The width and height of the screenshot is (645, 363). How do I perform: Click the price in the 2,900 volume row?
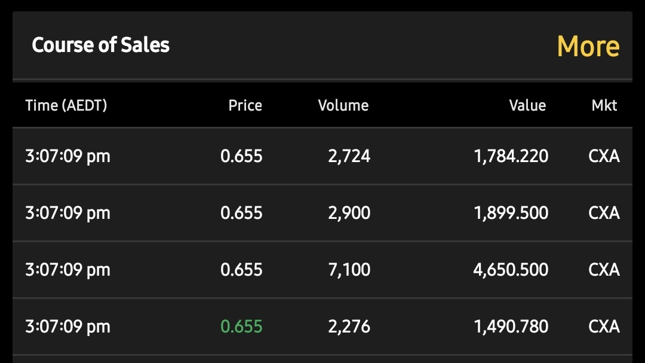point(241,213)
